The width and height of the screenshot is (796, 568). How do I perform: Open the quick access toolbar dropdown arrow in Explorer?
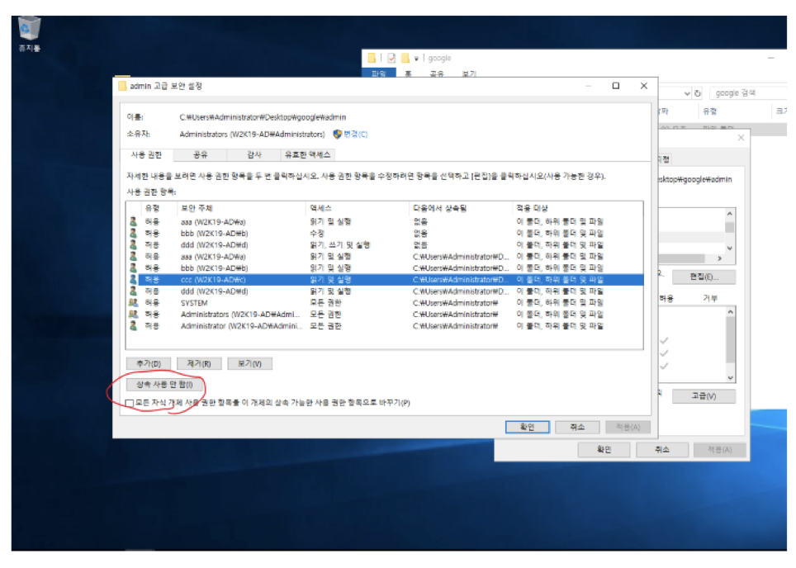click(416, 59)
